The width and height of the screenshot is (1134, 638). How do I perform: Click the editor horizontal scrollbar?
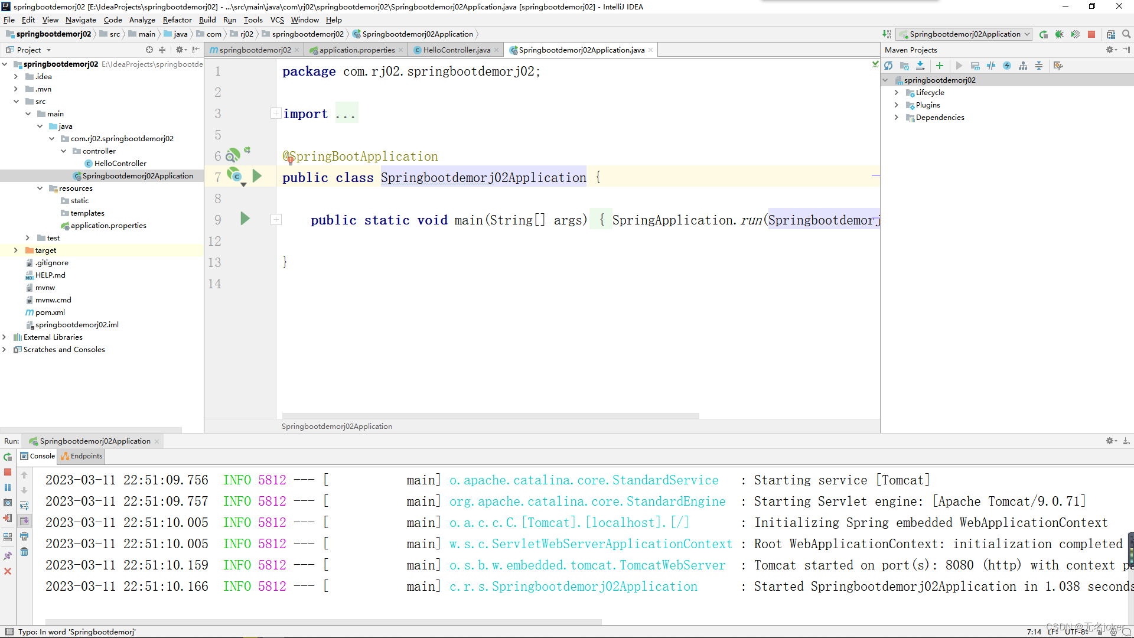pos(490,416)
